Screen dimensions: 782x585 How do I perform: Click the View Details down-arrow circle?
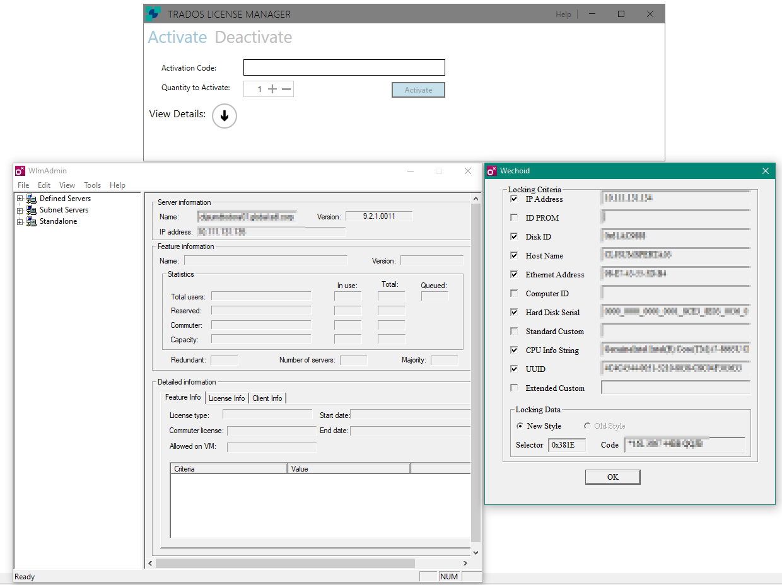(x=225, y=116)
